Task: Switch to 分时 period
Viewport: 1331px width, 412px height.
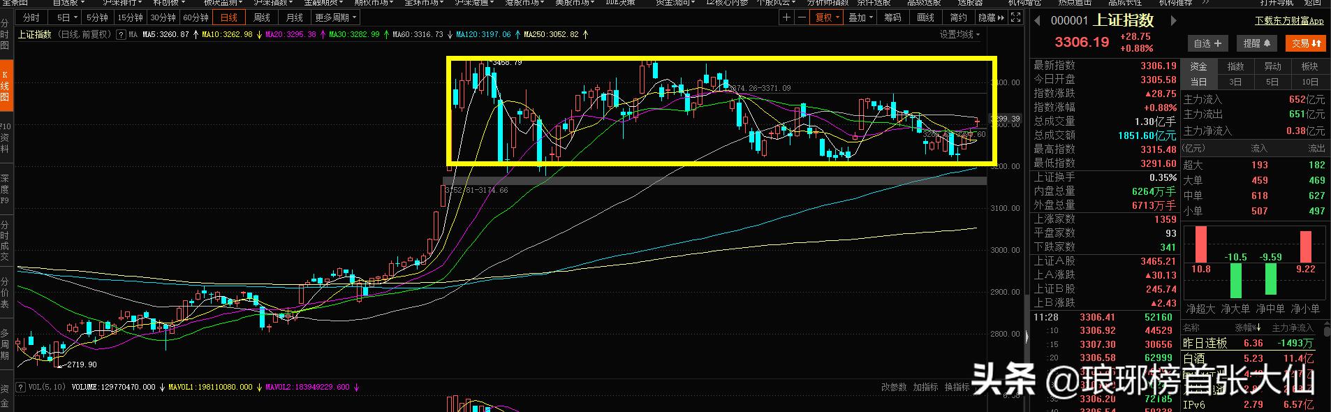Action: [31, 17]
